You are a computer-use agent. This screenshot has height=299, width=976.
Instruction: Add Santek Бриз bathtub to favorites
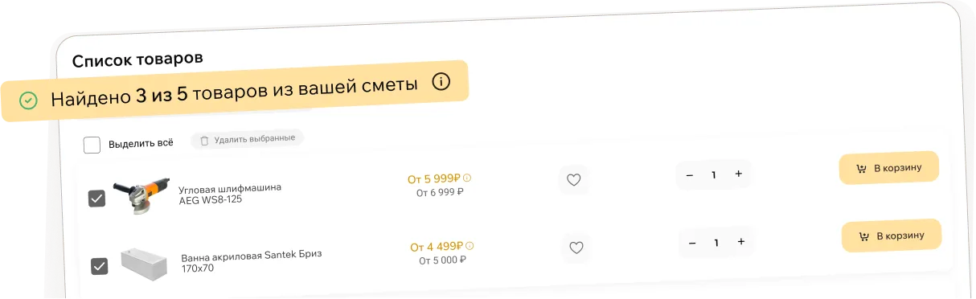pyautogui.click(x=576, y=248)
